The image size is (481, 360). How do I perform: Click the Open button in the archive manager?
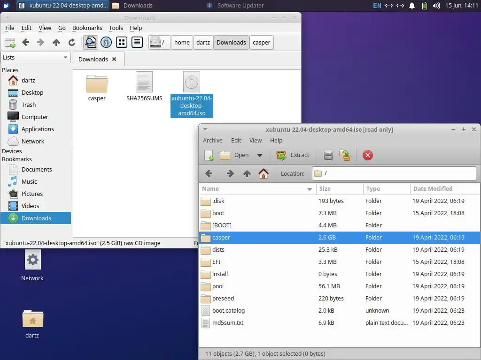234,155
